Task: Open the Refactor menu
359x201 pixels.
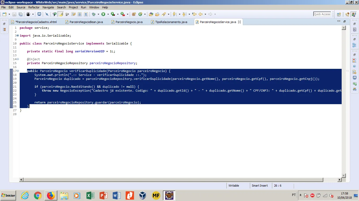Action: pos(34,7)
